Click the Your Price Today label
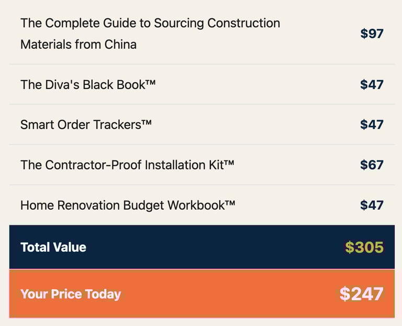The width and height of the screenshot is (402, 326). pos(71,294)
